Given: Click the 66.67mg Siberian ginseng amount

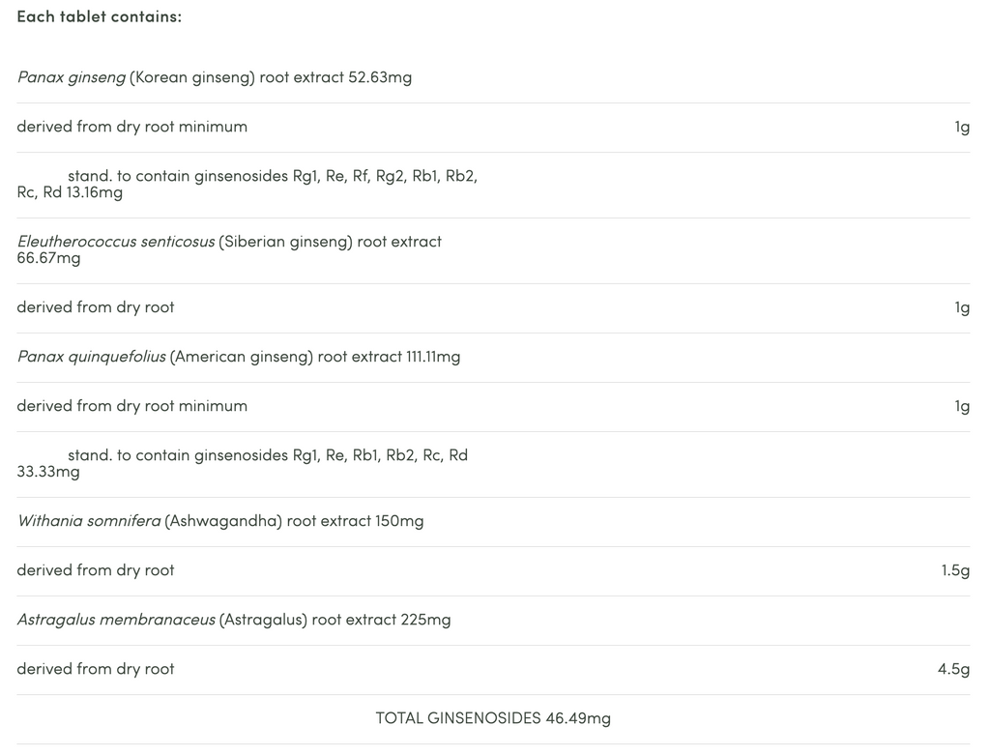Looking at the screenshot, I should (48, 258).
